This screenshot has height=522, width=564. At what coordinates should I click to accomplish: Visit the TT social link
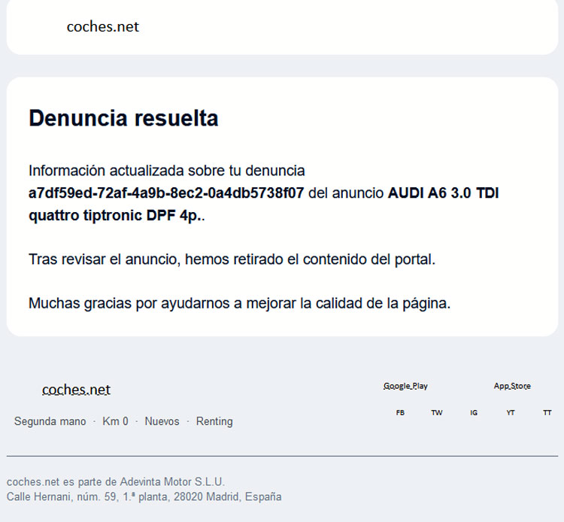(547, 413)
